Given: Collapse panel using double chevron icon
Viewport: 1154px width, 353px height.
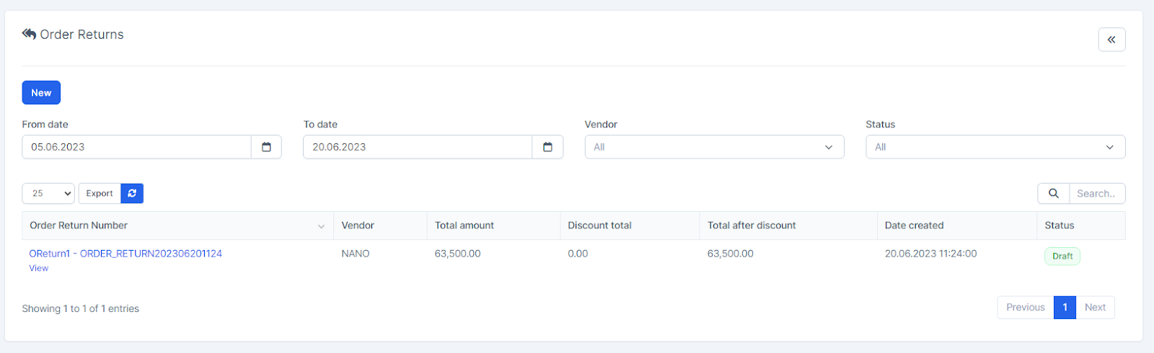Looking at the screenshot, I should tap(1111, 40).
